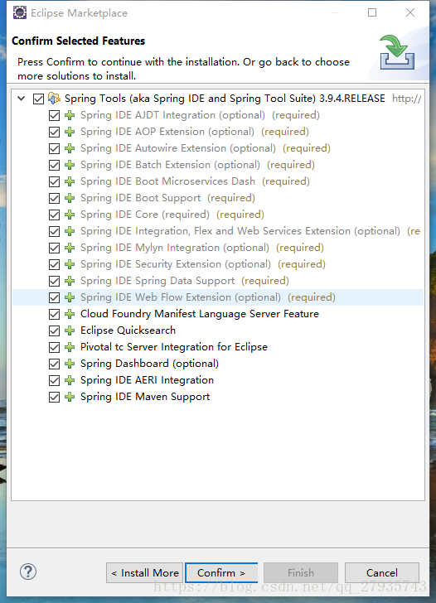This screenshot has height=603, width=436.
Task: Toggle Spring IDE Batch Extension checkbox
Action: point(54,165)
